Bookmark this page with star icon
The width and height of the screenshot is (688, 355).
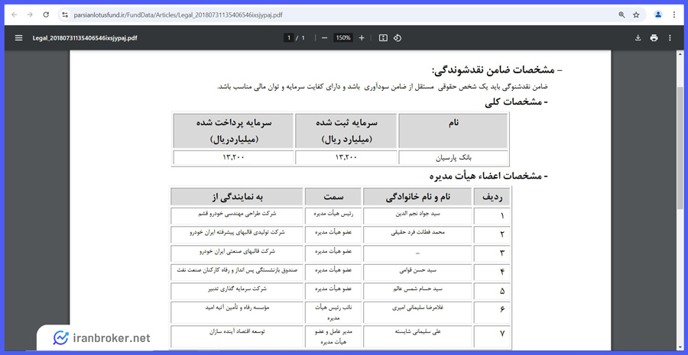[636, 15]
